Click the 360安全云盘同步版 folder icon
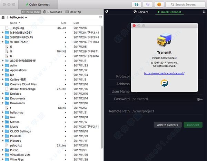The height and width of the screenshot is (161, 207). [7, 61]
